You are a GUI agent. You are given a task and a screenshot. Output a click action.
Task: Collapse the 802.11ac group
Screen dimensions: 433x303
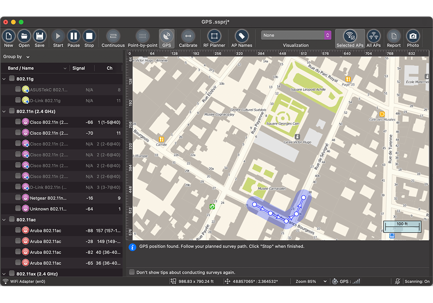pos(4,220)
